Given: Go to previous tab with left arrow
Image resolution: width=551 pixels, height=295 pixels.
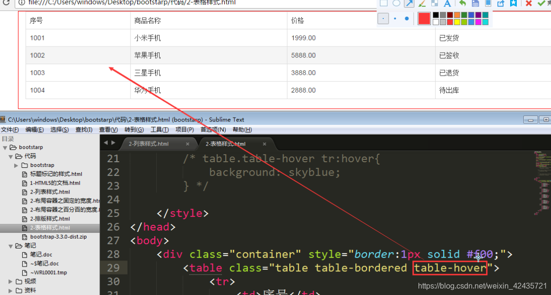Looking at the screenshot, I should click(x=106, y=142).
